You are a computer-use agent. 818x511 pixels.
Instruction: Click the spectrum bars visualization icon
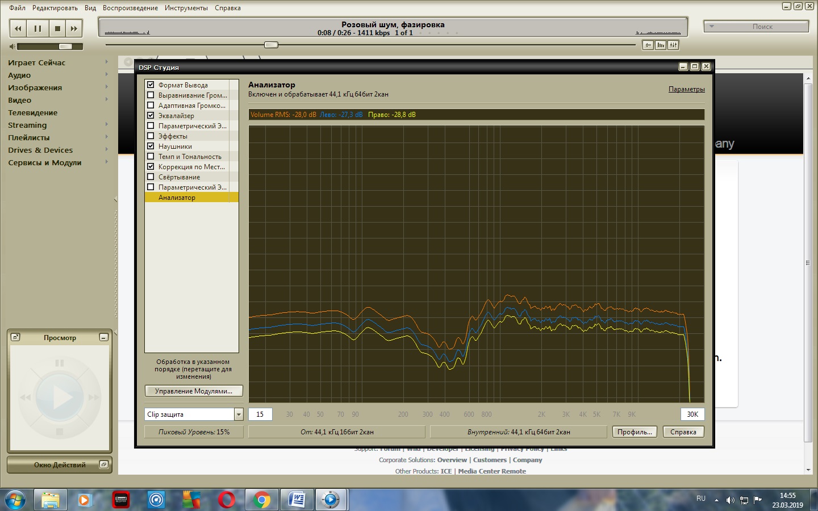pos(661,45)
